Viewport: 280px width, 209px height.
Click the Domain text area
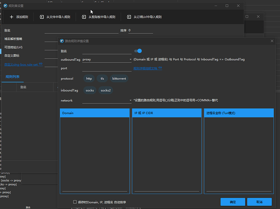point(94,155)
